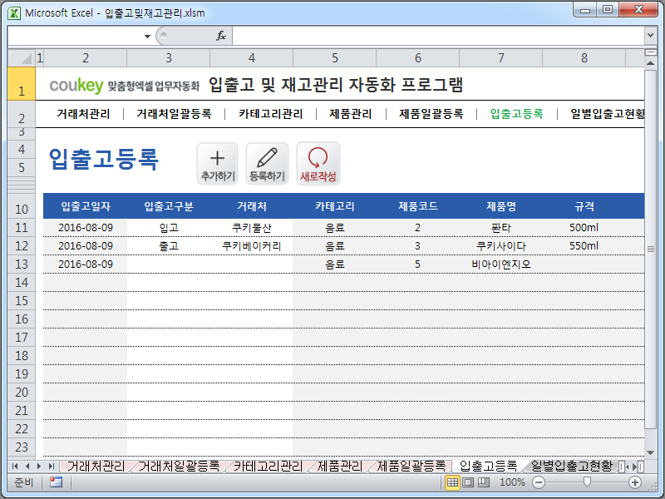Switch to Normal view icon
The height and width of the screenshot is (499, 665).
[452, 482]
